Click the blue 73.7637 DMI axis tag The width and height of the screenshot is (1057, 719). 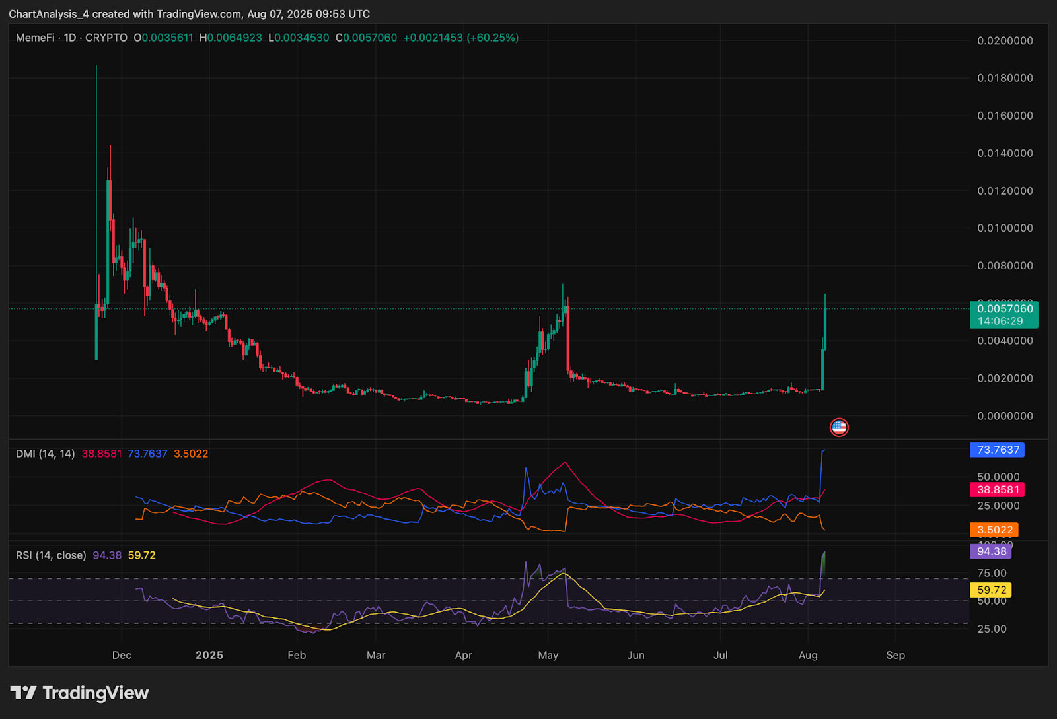(x=998, y=450)
